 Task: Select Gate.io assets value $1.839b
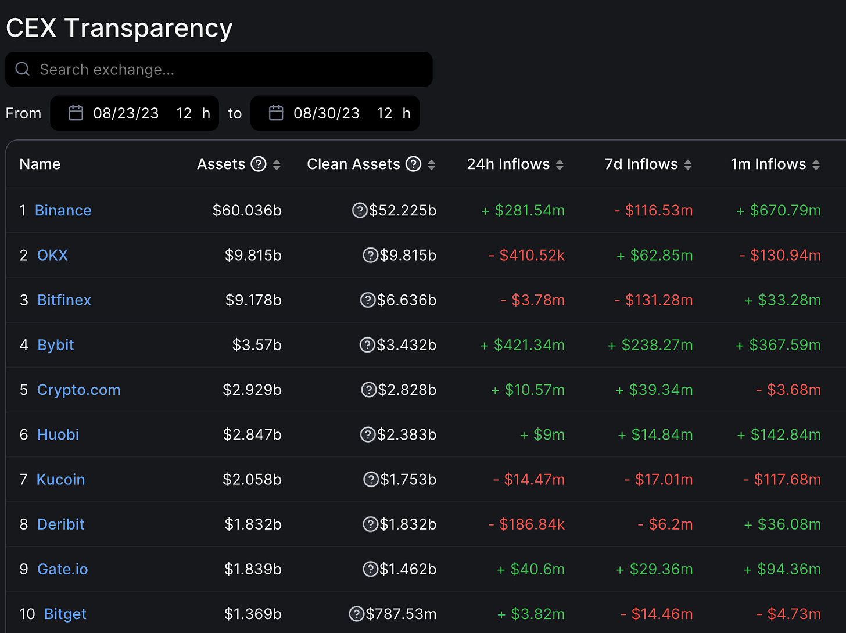pos(253,569)
